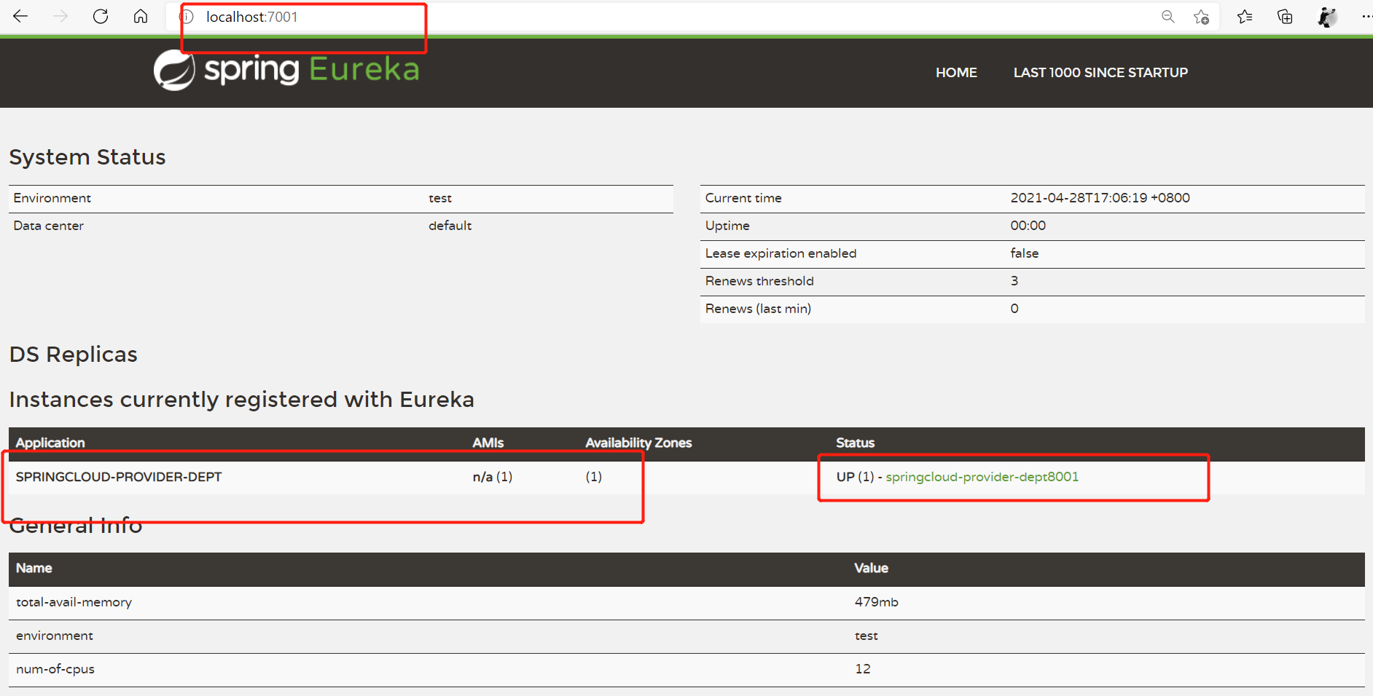Click the browser forward arrow
This screenshot has height=696, width=1373.
coord(60,16)
